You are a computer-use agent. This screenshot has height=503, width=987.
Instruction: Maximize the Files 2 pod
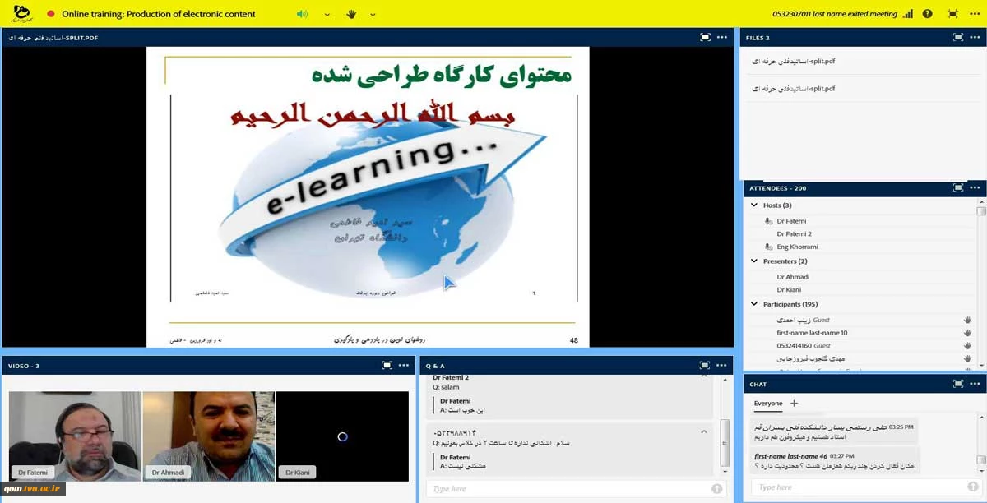957,37
